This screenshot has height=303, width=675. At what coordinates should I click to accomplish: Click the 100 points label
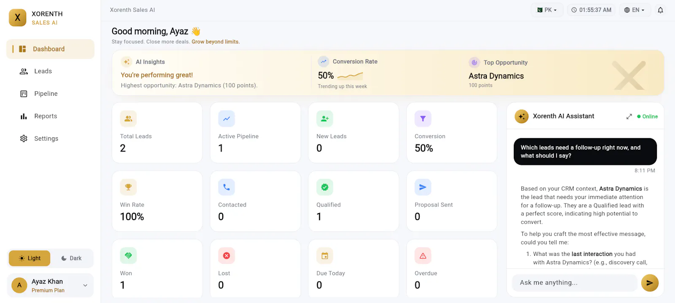481,86
